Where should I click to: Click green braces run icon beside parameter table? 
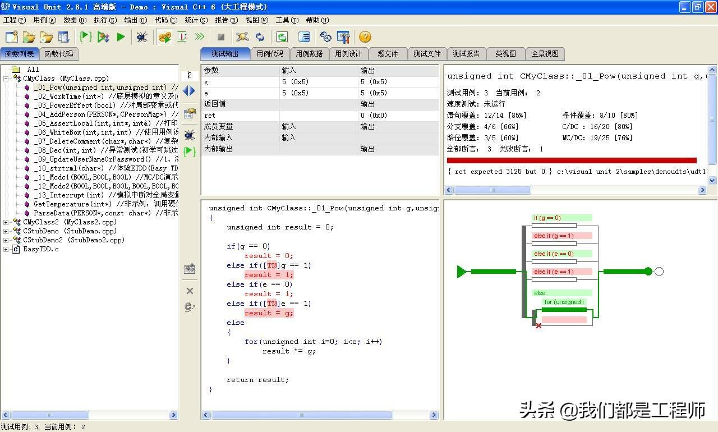click(x=190, y=151)
